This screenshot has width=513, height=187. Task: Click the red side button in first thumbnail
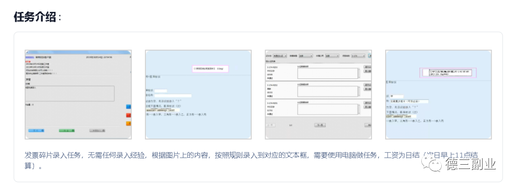pyautogui.click(x=129, y=115)
